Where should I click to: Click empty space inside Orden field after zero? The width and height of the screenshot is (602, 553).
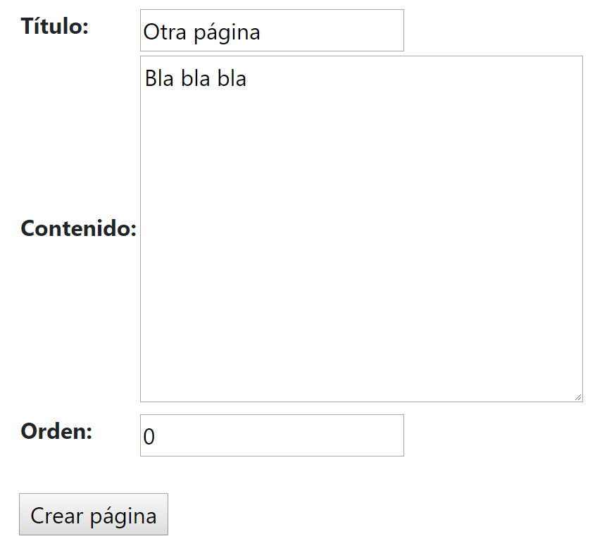(279, 435)
